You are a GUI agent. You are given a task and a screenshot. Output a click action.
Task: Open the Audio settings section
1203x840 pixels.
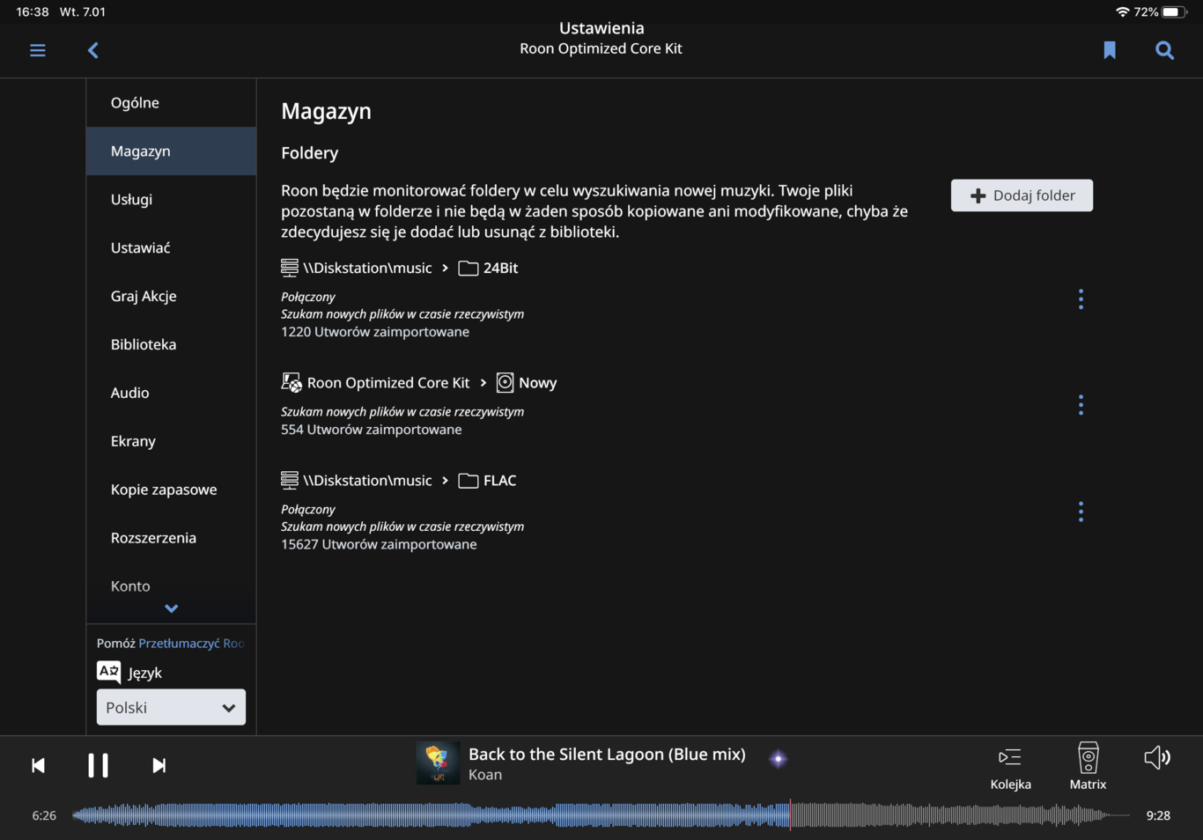point(171,394)
